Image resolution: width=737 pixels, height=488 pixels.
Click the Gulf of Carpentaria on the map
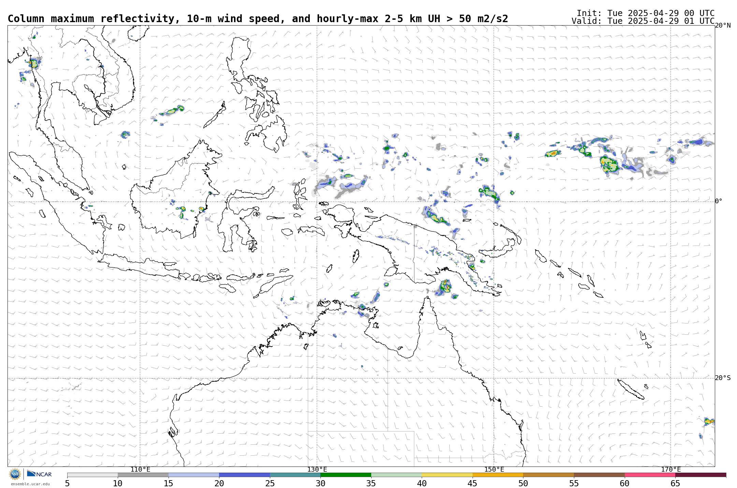click(x=392, y=327)
